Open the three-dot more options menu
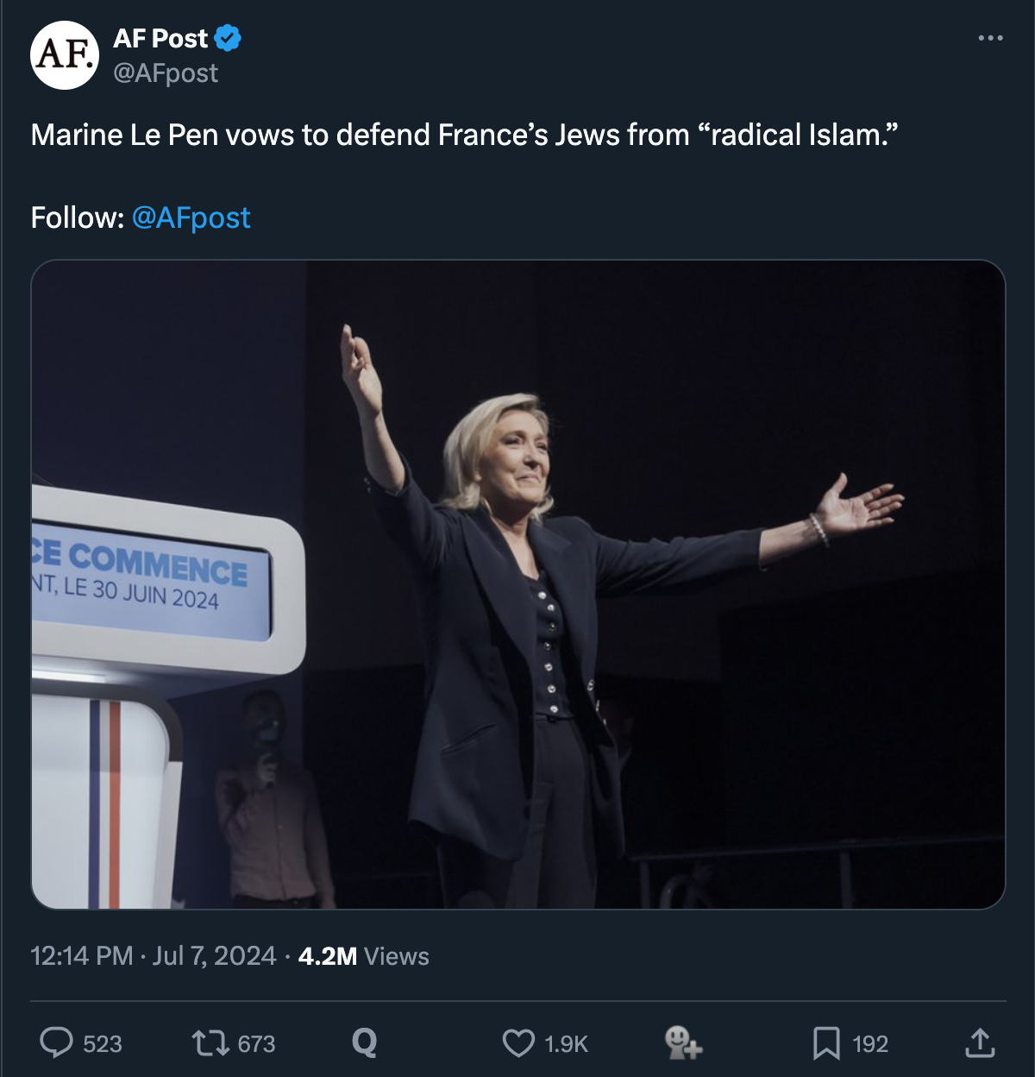Image resolution: width=1035 pixels, height=1077 pixels. coord(990,38)
